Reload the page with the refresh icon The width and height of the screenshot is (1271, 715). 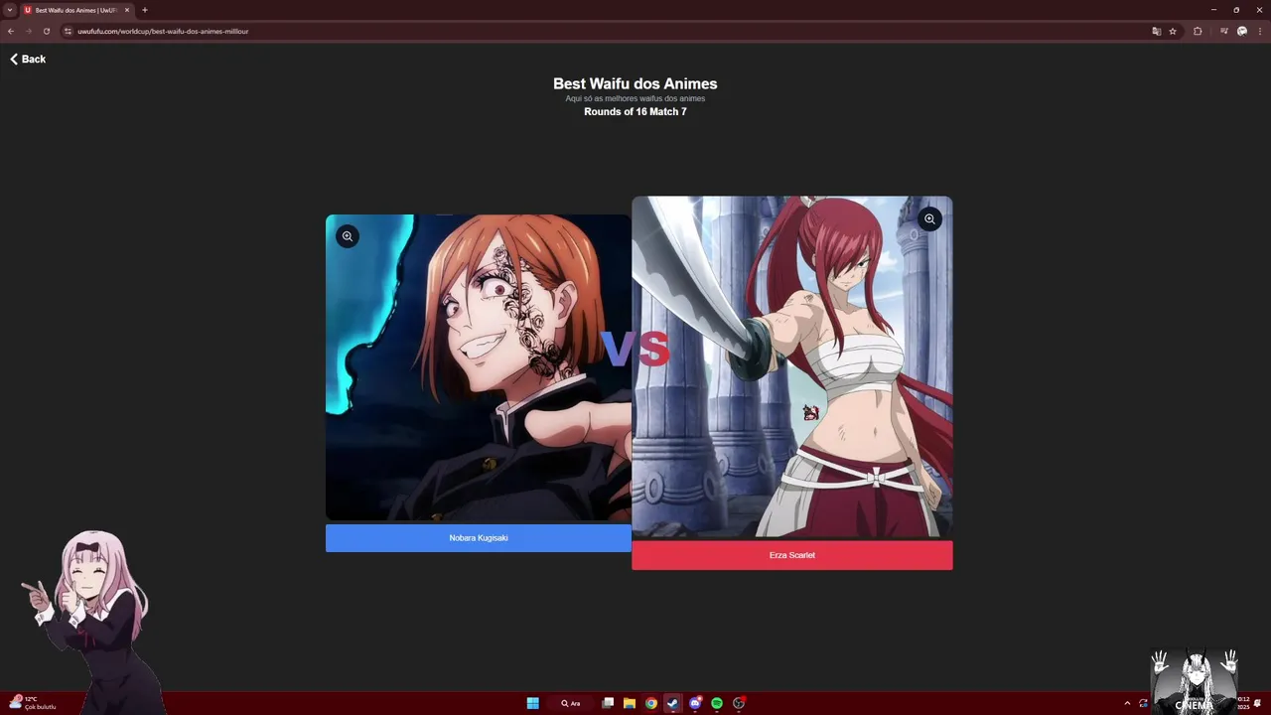pyautogui.click(x=46, y=31)
